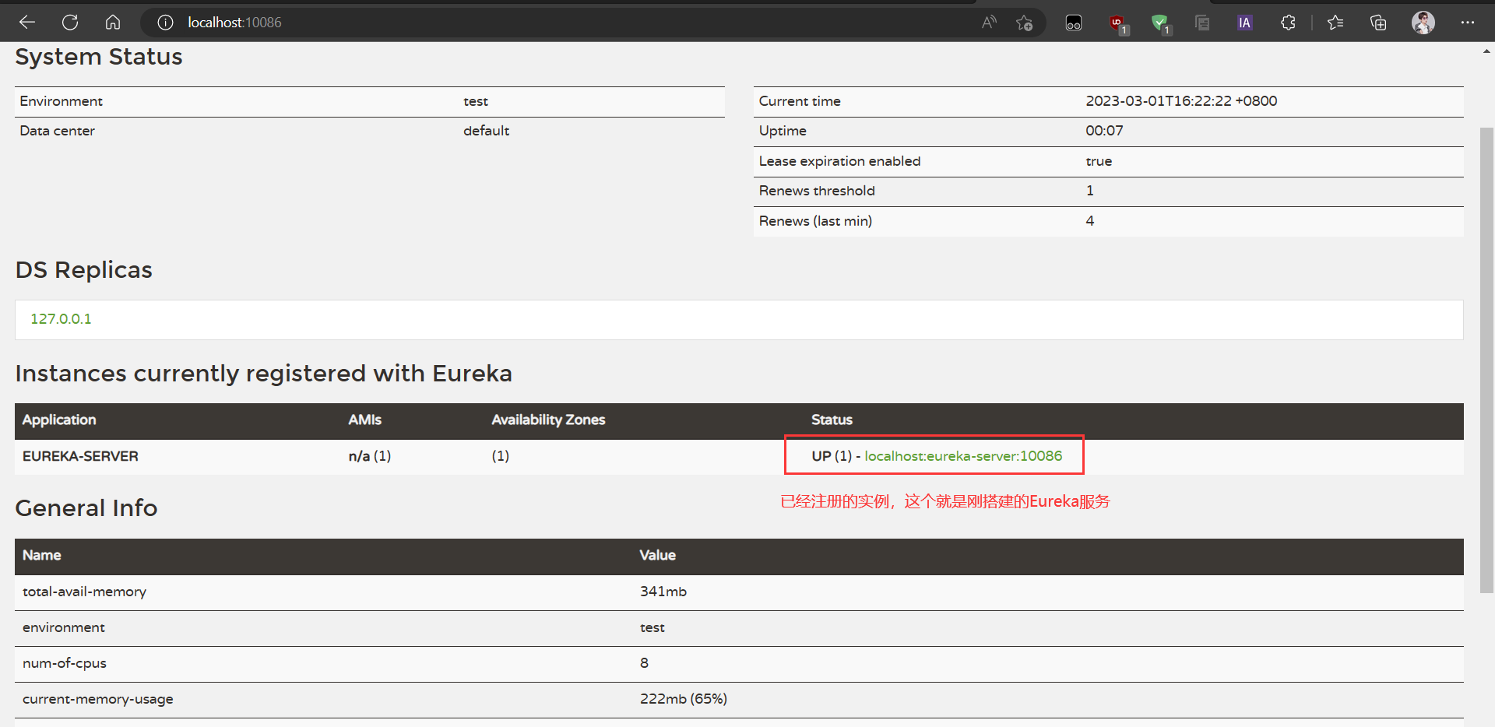Click the DS Replicas heading
The height and width of the screenshot is (727, 1495).
coord(83,270)
